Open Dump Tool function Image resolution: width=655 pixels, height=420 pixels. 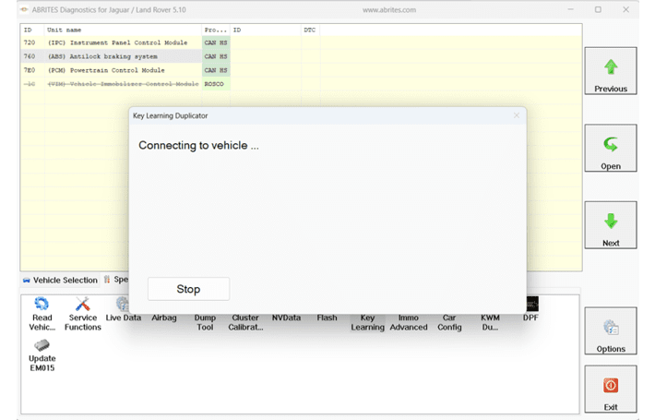pyautogui.click(x=205, y=322)
